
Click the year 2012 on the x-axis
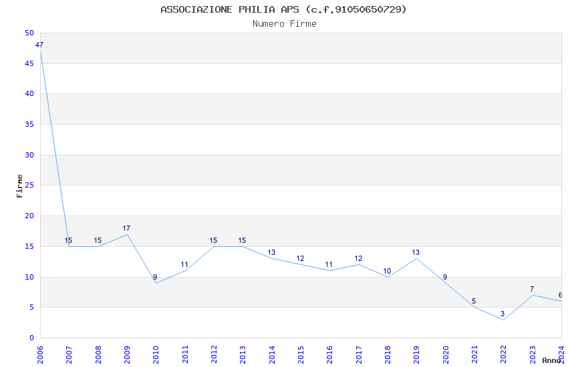coord(214,355)
